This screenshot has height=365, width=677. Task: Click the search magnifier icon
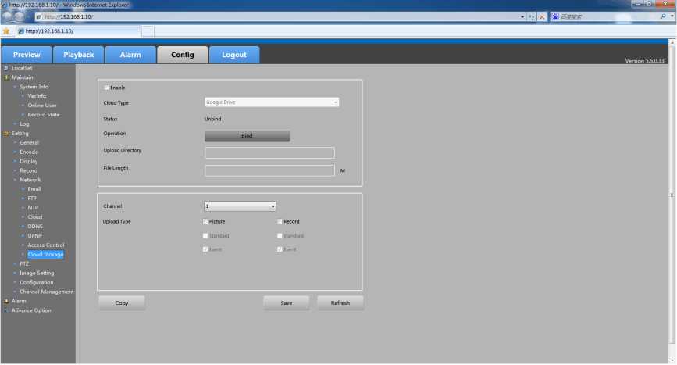(x=663, y=16)
